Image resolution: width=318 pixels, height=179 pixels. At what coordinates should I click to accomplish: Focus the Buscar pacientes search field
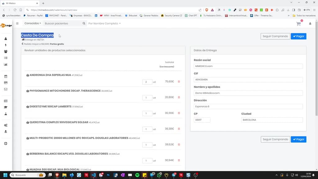coord(63,23)
